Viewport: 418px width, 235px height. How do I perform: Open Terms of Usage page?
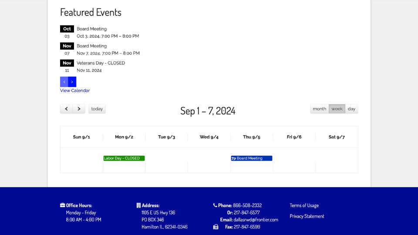[304, 205]
